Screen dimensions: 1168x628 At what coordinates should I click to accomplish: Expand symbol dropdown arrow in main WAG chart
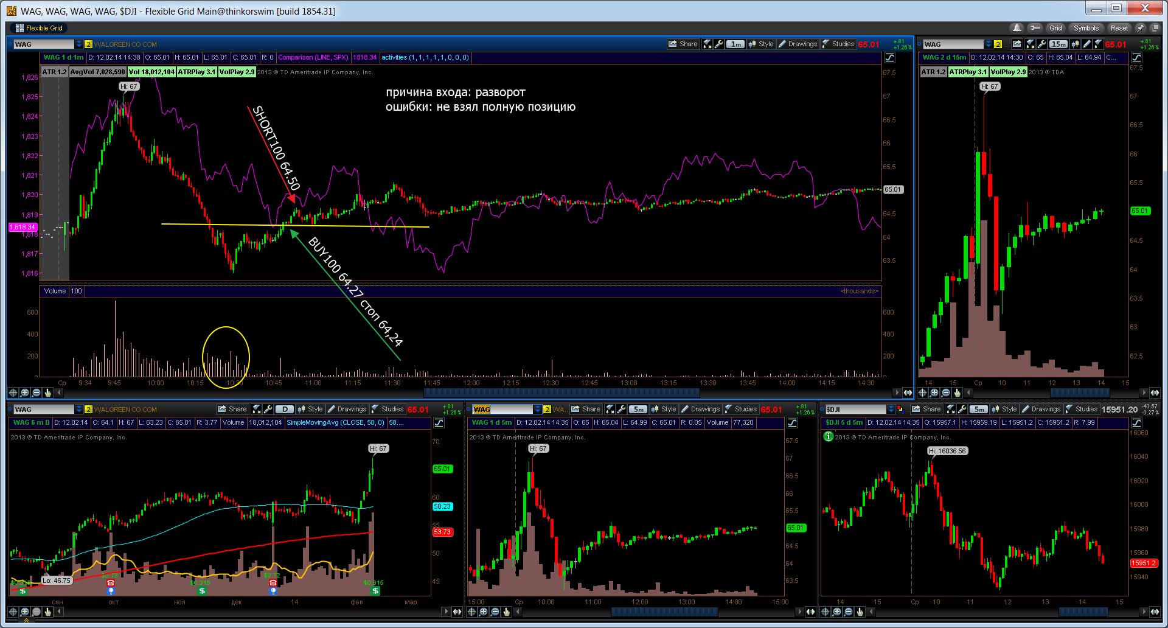(x=79, y=44)
